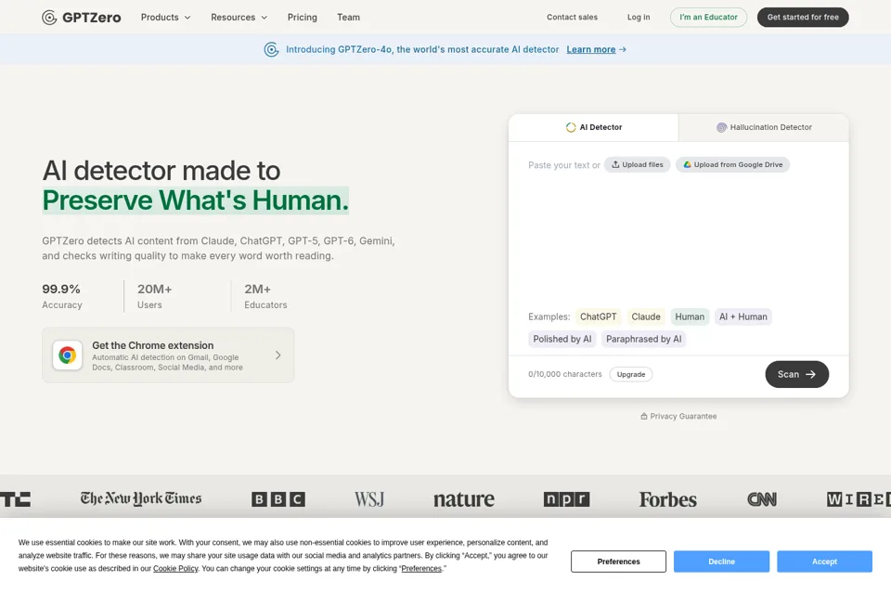Viewport: 891px width, 594px height.
Task: Click the Scan button
Action: [796, 375]
